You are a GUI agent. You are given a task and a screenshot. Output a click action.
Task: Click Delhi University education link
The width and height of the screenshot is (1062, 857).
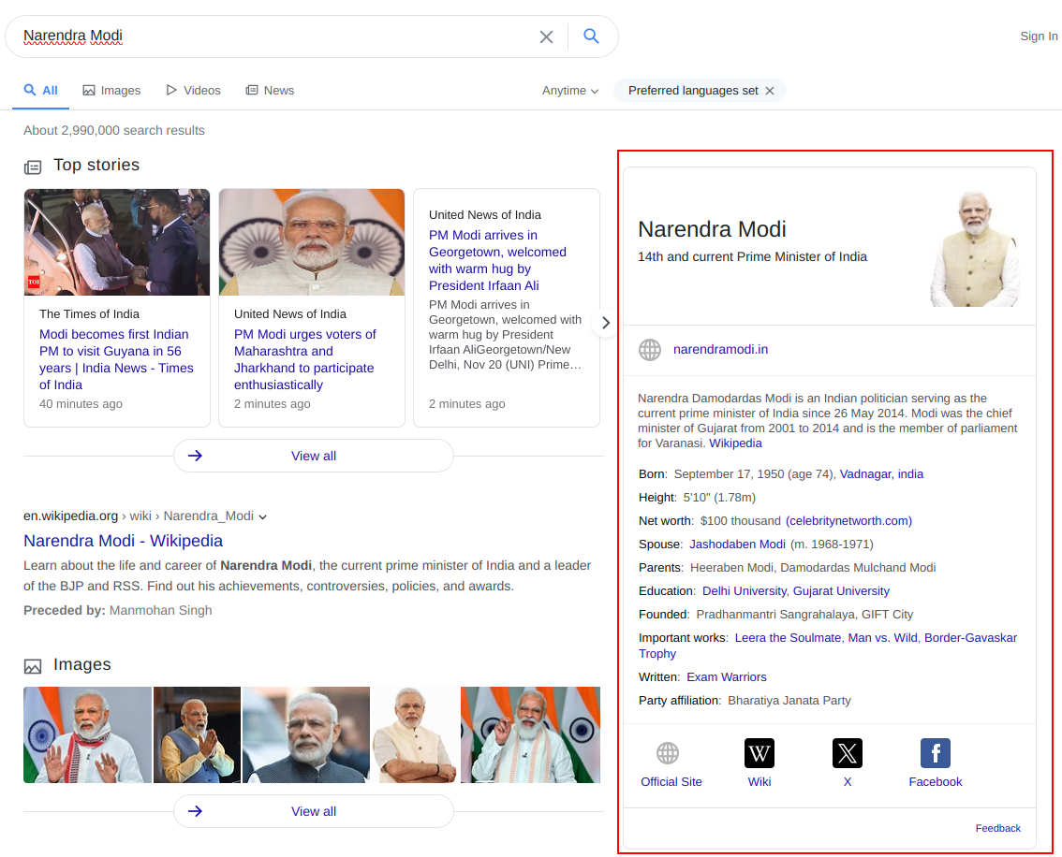click(x=745, y=591)
